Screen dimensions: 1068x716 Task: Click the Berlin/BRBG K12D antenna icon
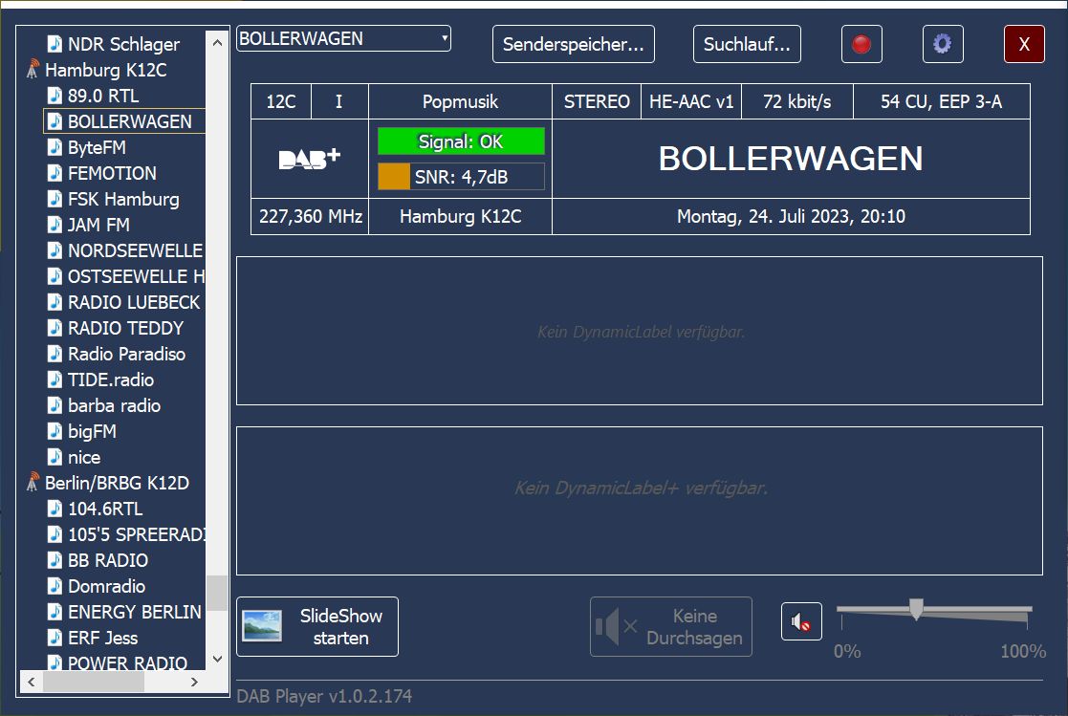(33, 483)
